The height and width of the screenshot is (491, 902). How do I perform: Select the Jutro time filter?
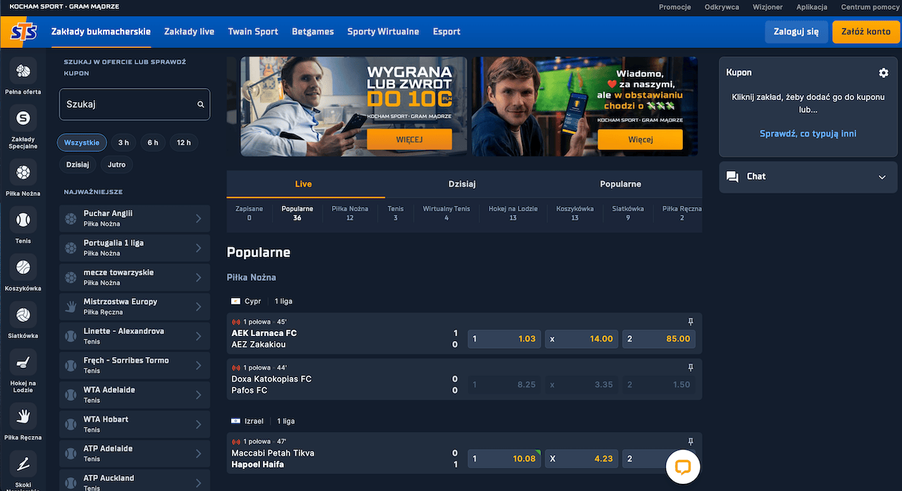click(x=117, y=165)
